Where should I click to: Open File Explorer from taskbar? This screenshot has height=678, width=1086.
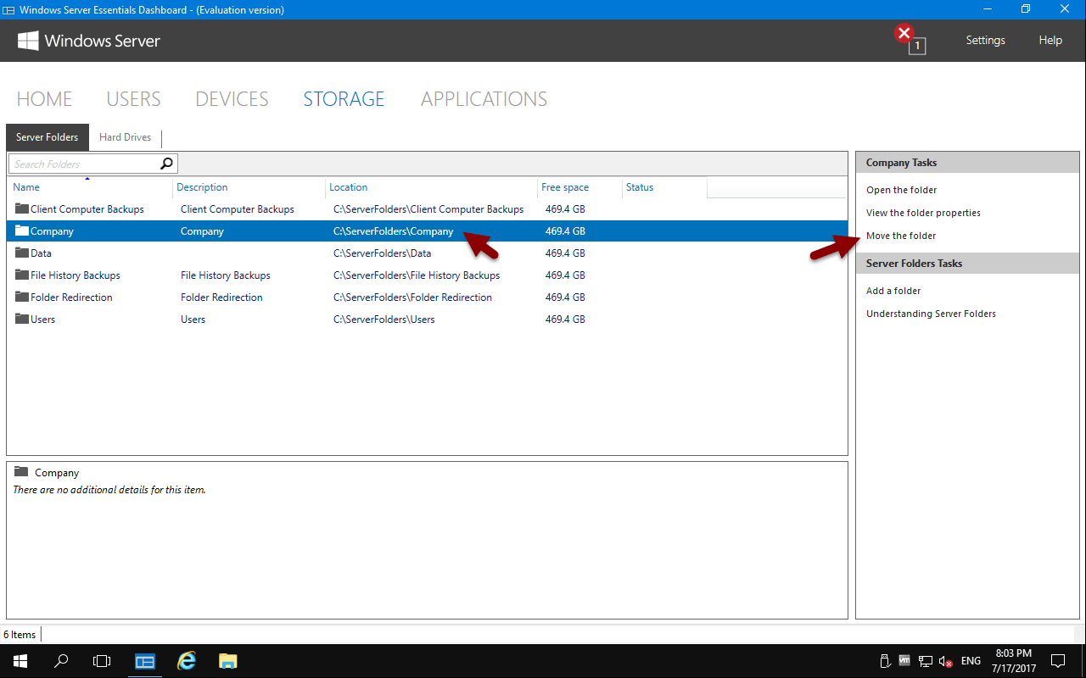tap(227, 661)
